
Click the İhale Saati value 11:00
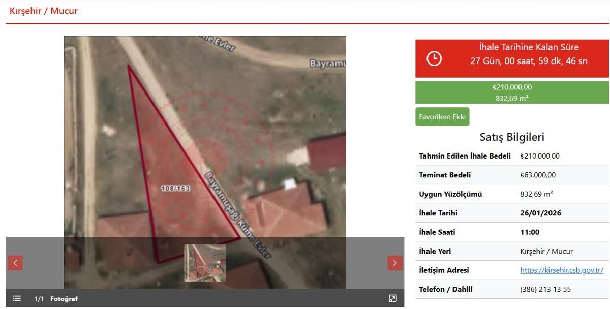click(530, 232)
